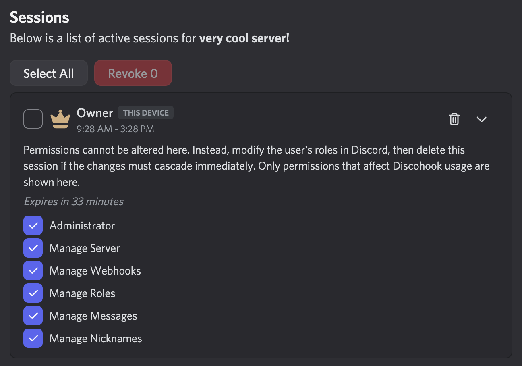
Task: Click the bold very cool server! name
Action: [244, 39]
